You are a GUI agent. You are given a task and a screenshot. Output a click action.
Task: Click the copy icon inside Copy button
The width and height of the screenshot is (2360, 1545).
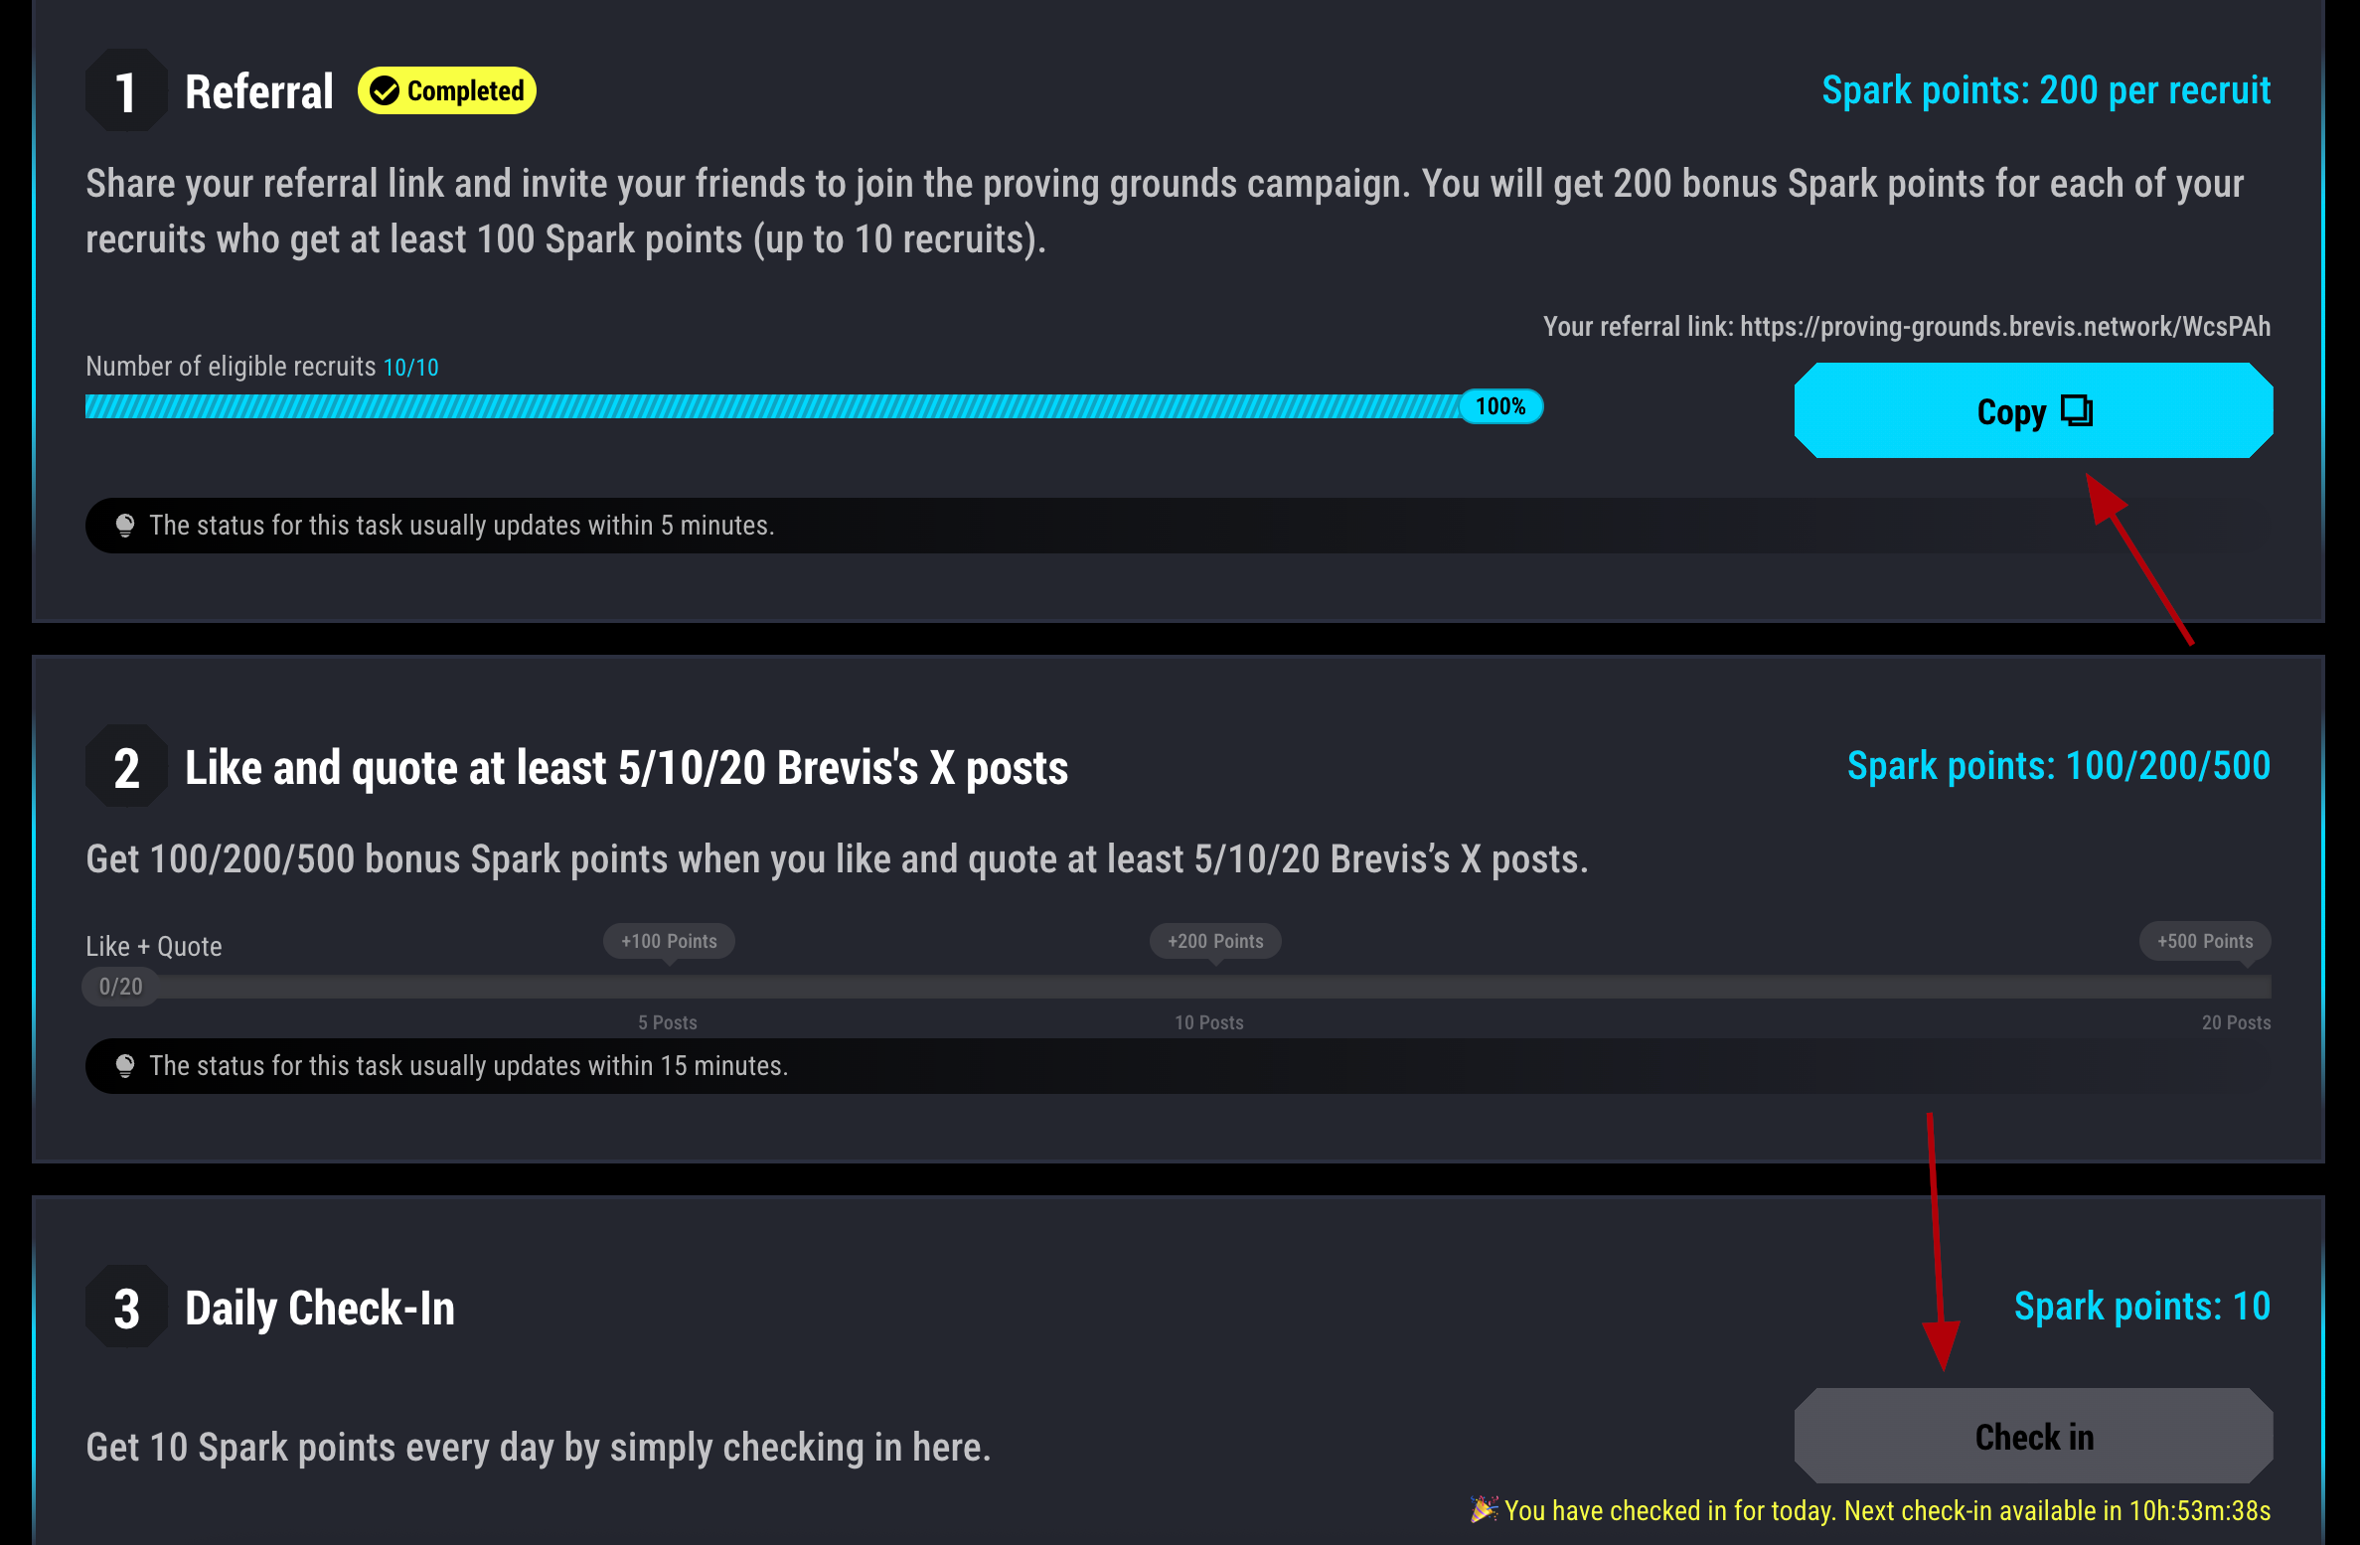click(x=2076, y=410)
